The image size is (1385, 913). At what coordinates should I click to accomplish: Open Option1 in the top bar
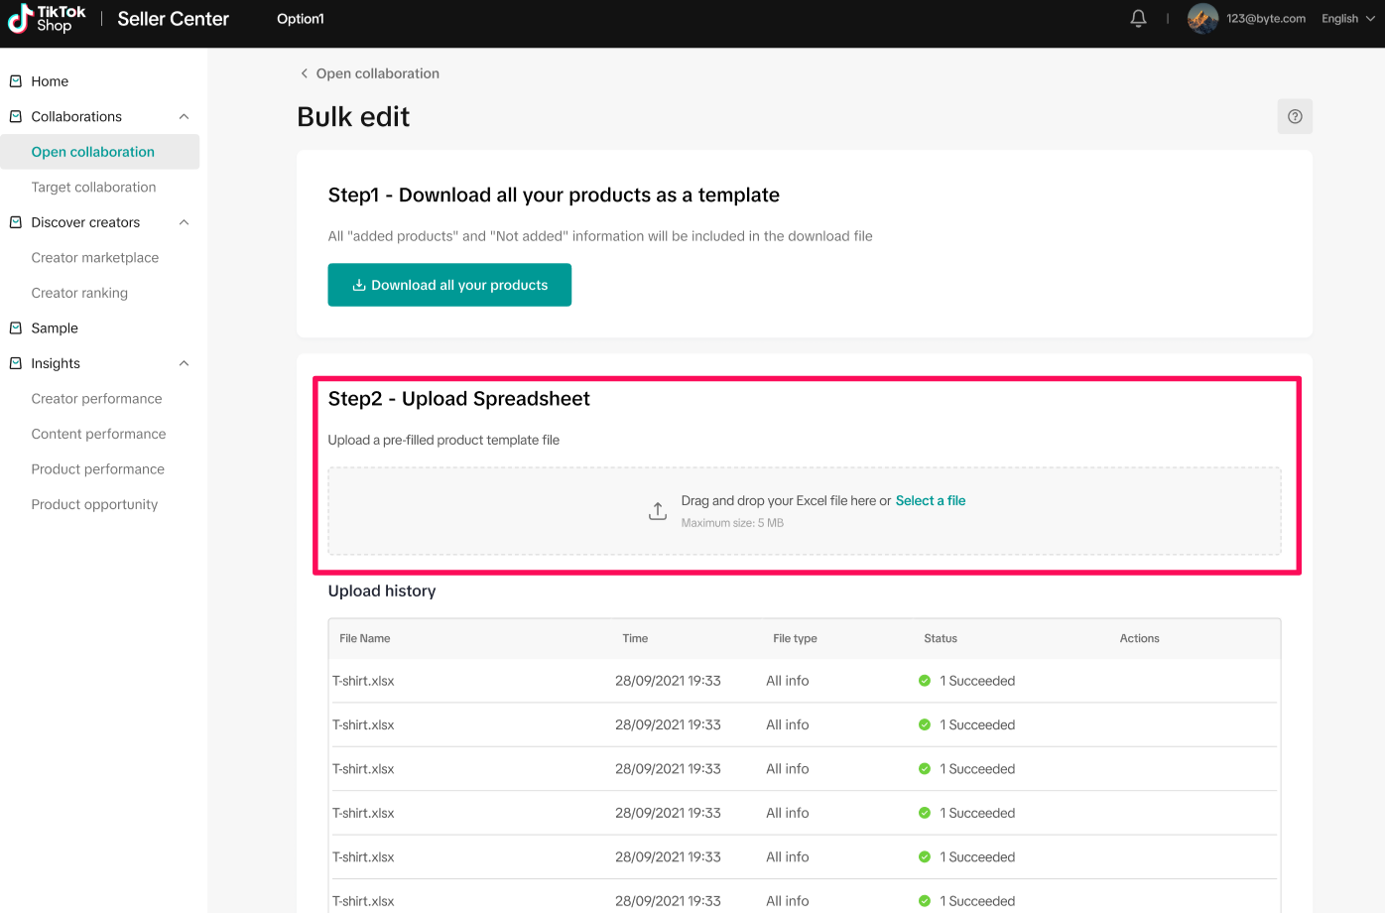[301, 19]
